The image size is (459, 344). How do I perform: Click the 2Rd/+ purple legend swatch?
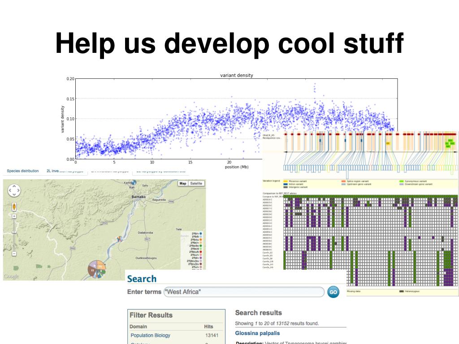(x=201, y=258)
